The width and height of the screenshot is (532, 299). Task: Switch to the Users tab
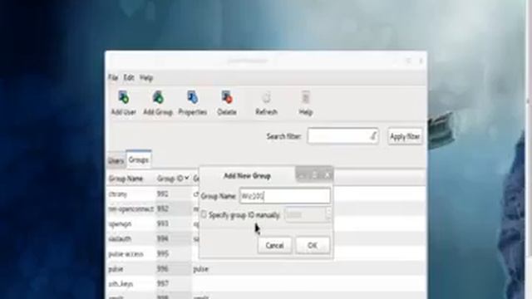pos(116,160)
